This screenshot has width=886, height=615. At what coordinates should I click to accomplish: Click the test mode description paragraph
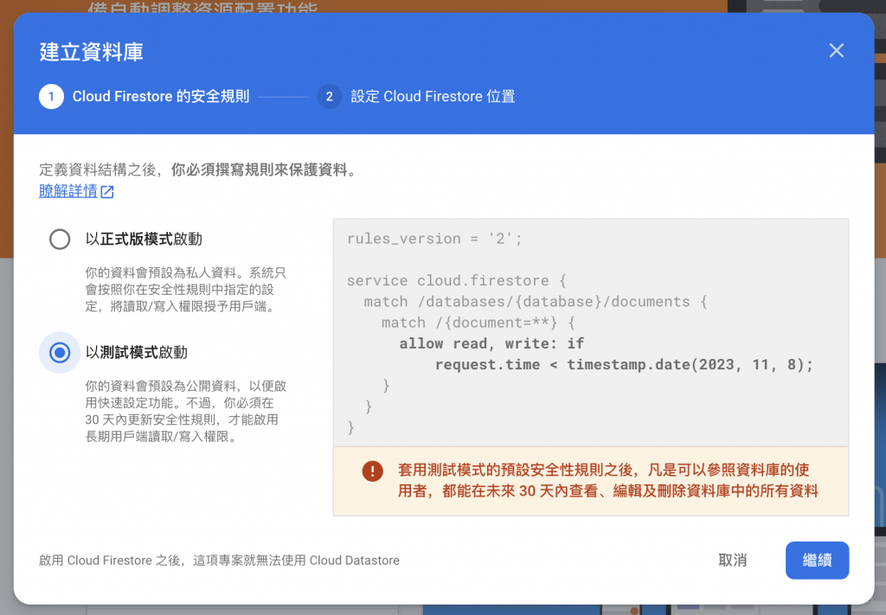click(x=186, y=411)
